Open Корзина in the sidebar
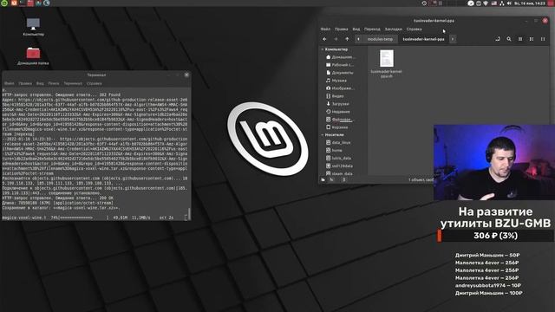The image size is (555, 312). click(337, 127)
